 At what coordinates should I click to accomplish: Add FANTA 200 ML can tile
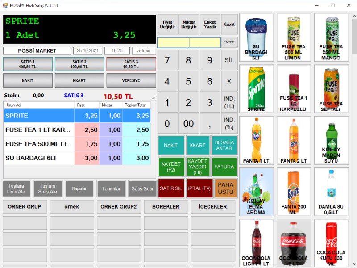point(294,192)
